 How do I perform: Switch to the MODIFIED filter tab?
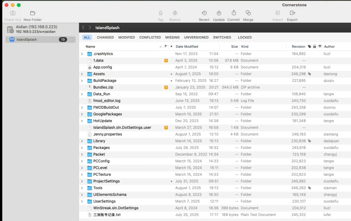pyautogui.click(x=126, y=37)
